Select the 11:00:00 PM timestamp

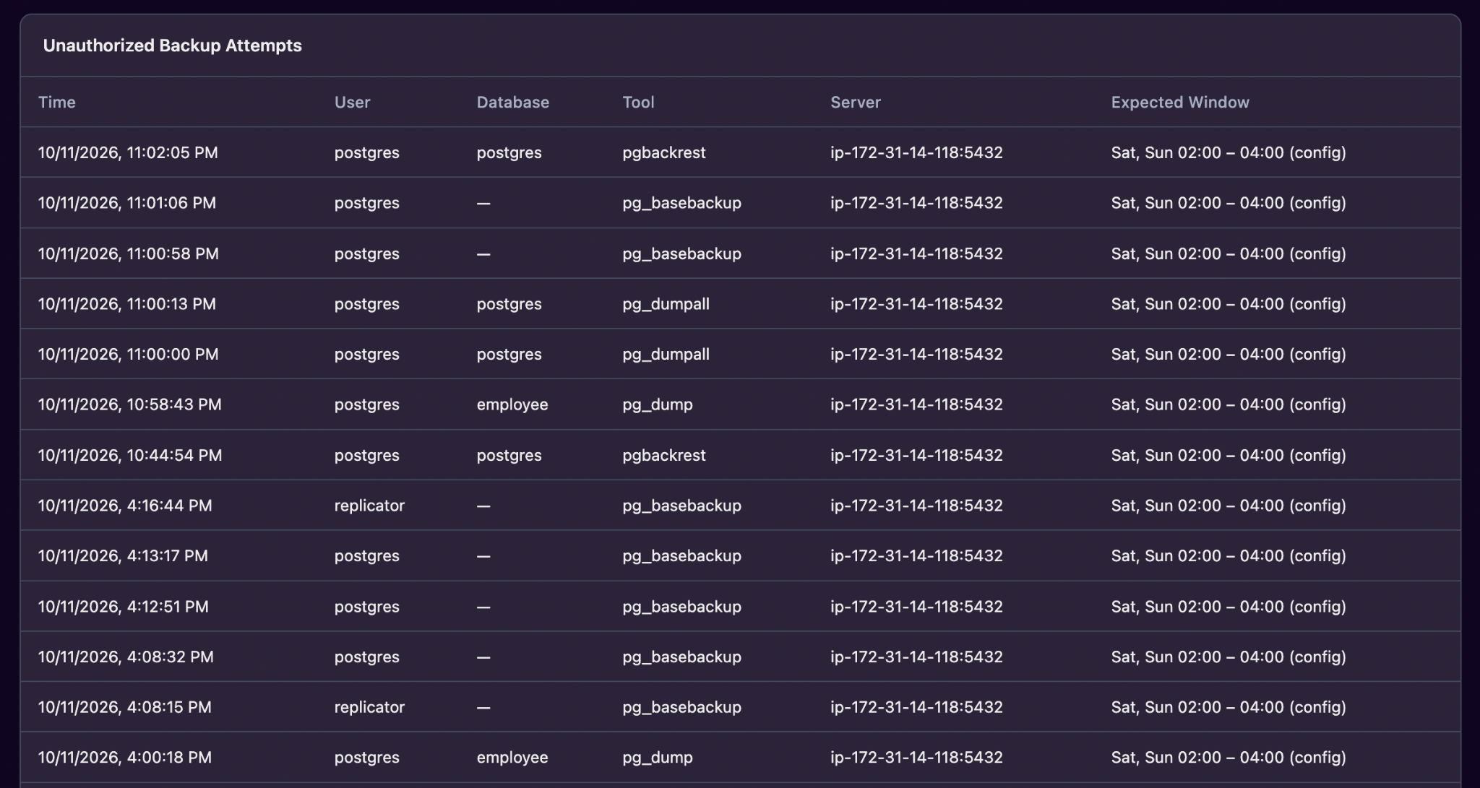point(128,354)
